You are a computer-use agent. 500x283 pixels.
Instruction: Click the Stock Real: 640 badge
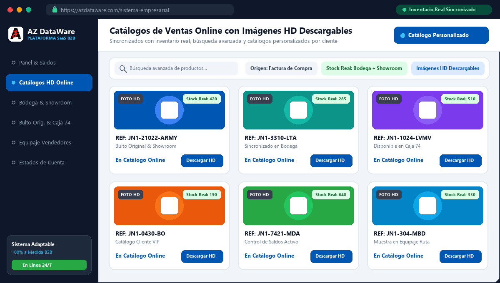(331, 195)
